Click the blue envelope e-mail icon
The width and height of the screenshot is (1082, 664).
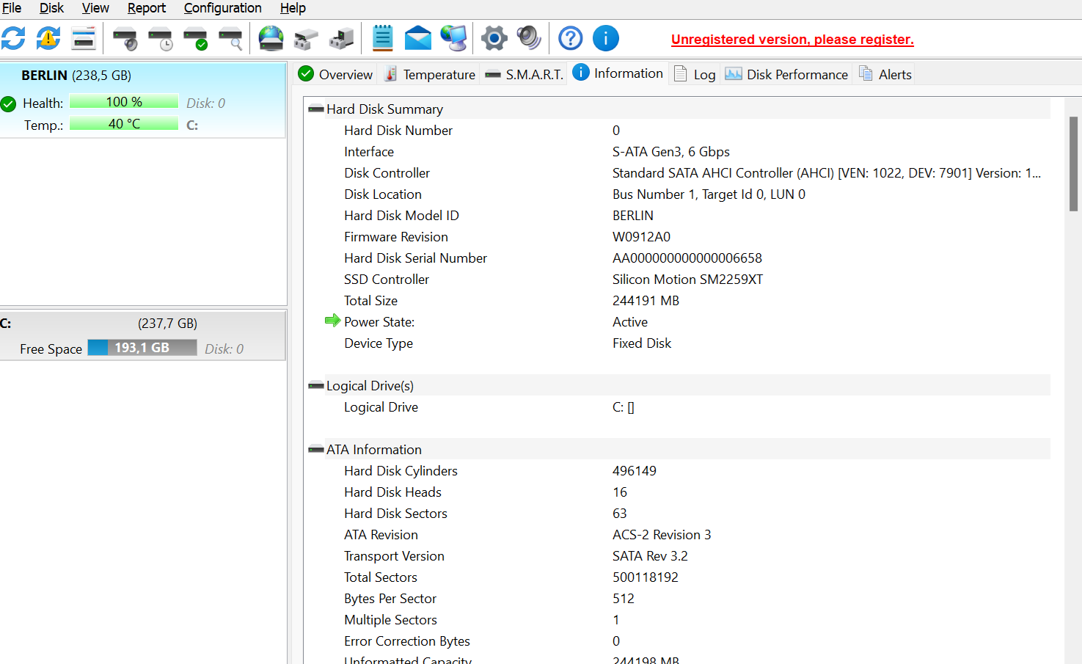pos(418,38)
